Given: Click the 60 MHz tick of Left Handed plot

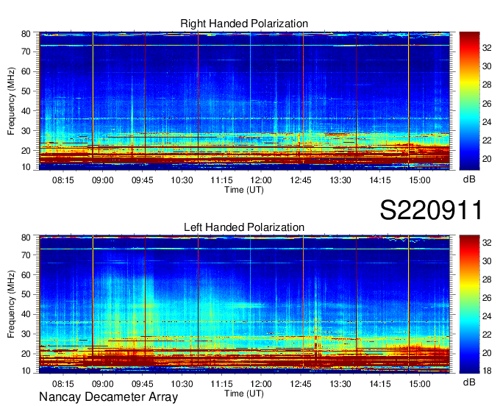Looking at the screenshot, I should [x=26, y=274].
